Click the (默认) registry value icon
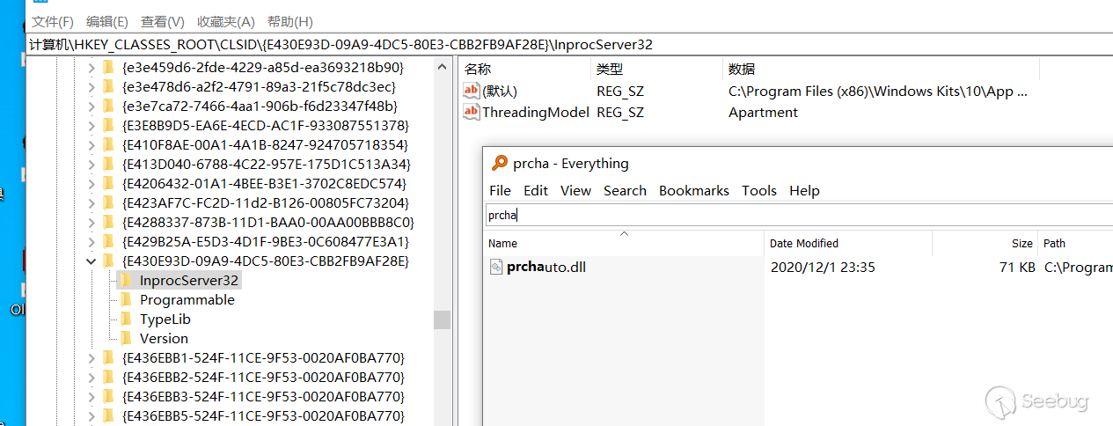 [x=472, y=91]
